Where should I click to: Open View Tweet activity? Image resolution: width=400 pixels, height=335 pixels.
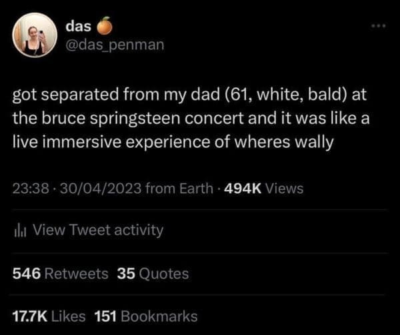click(97, 230)
